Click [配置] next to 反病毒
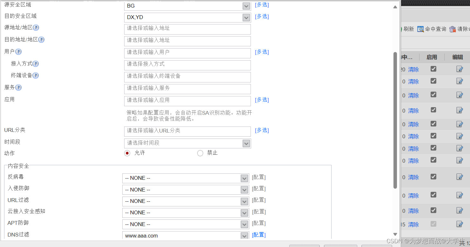The width and height of the screenshot is (470, 247). point(259,177)
